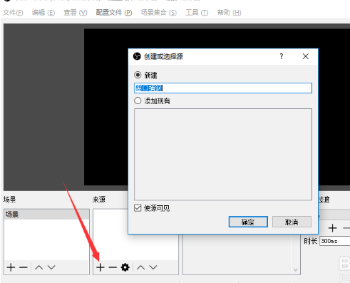Move scene up with the arrow

39,267
